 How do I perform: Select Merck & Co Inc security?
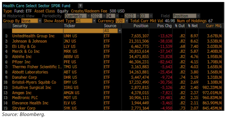point(26,51)
